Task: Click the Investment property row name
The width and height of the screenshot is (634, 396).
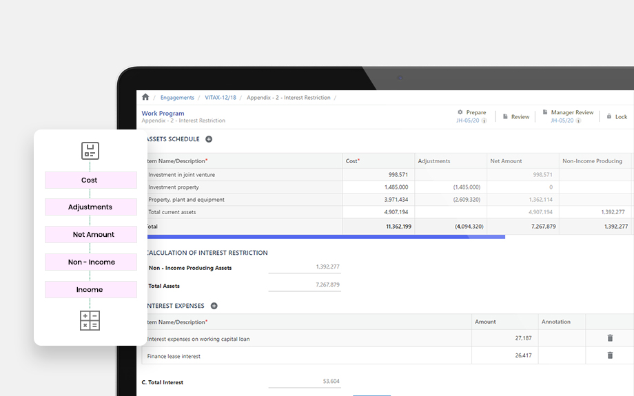Action: coord(174,187)
